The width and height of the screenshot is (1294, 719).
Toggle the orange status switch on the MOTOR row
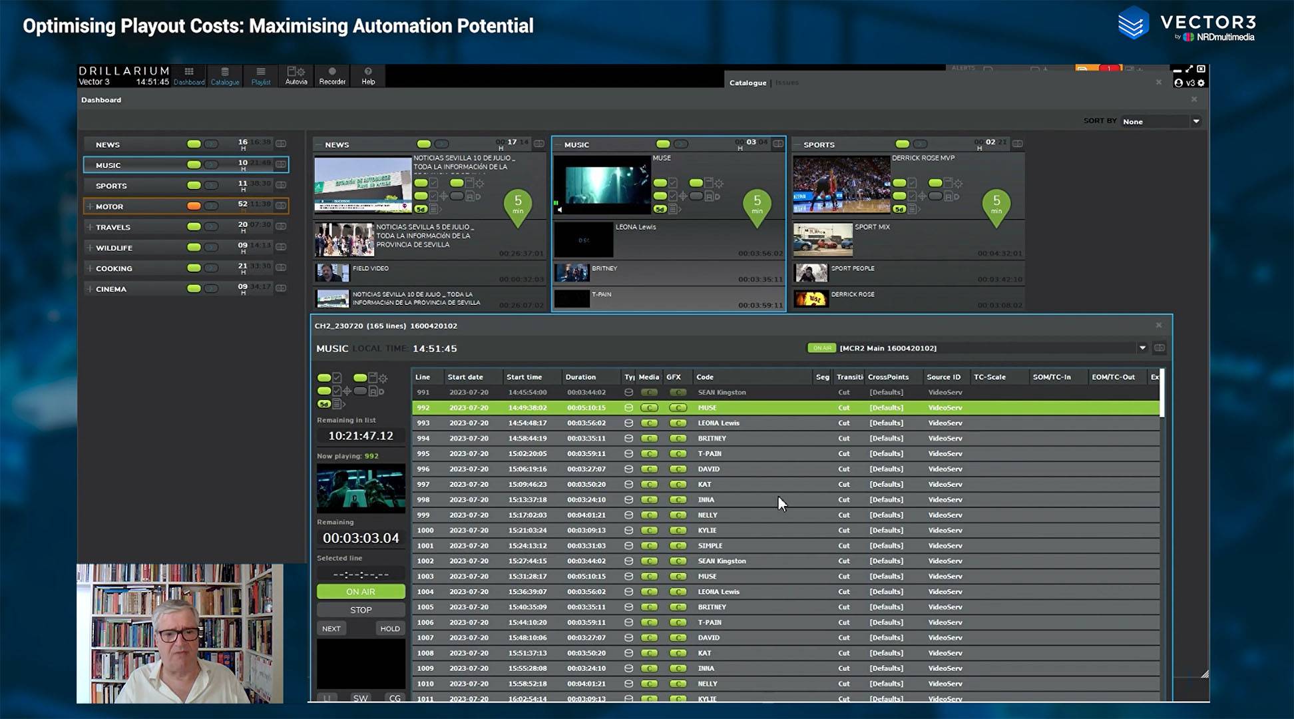[194, 206]
